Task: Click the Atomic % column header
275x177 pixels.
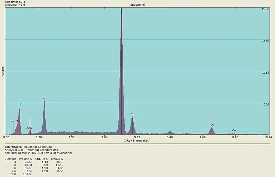Action: [56, 159]
